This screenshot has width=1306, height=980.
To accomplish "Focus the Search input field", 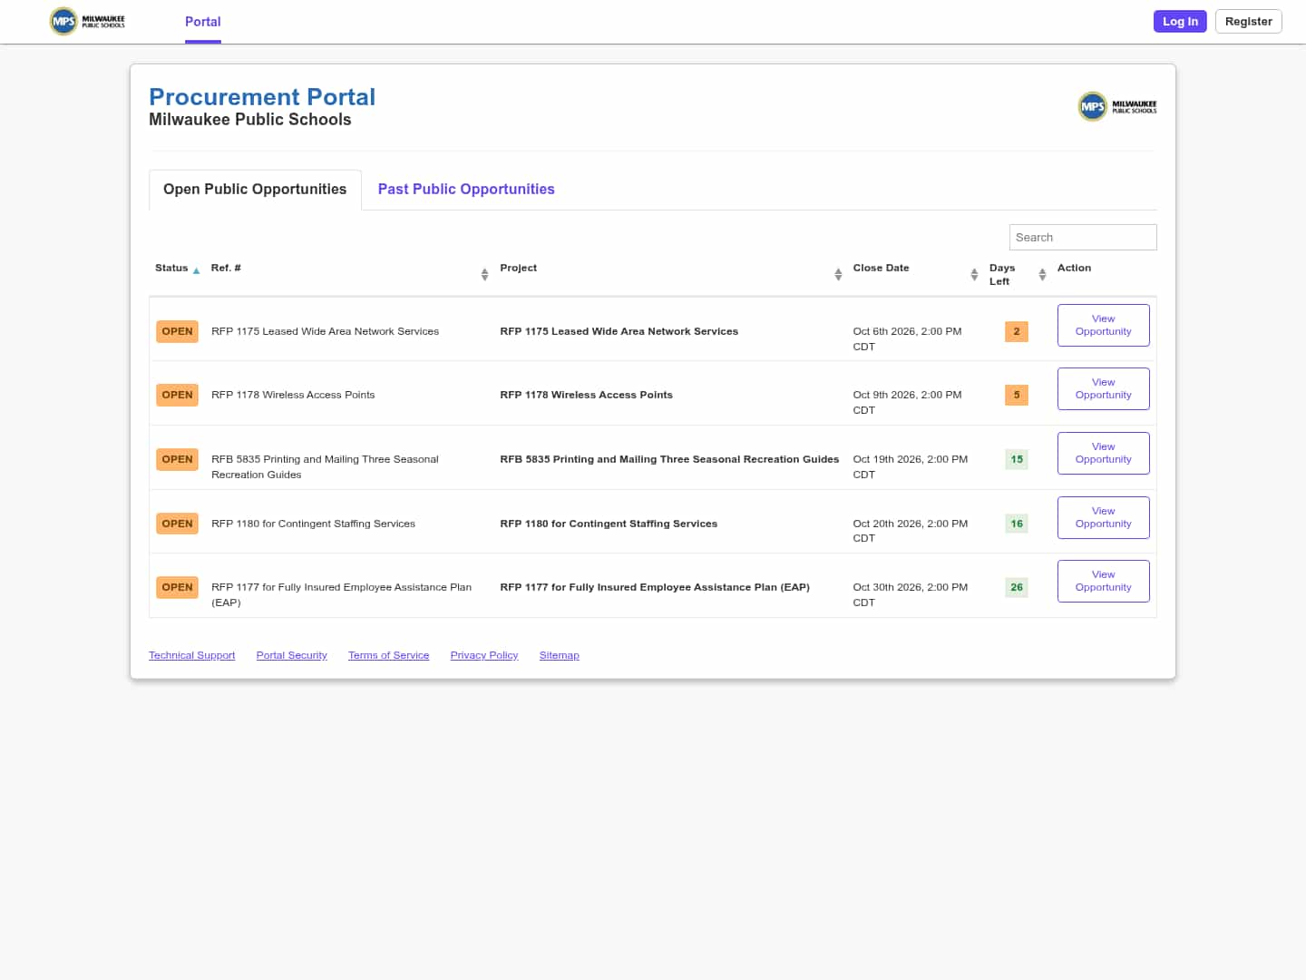I will click(x=1083, y=237).
